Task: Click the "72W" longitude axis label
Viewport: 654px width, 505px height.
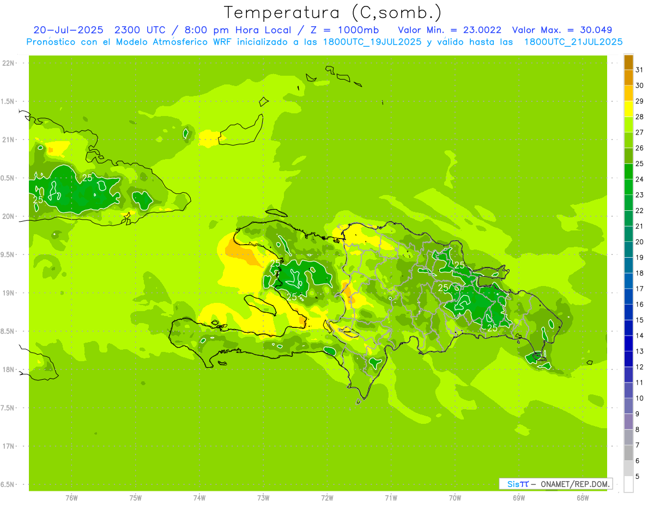Action: pos(327,498)
